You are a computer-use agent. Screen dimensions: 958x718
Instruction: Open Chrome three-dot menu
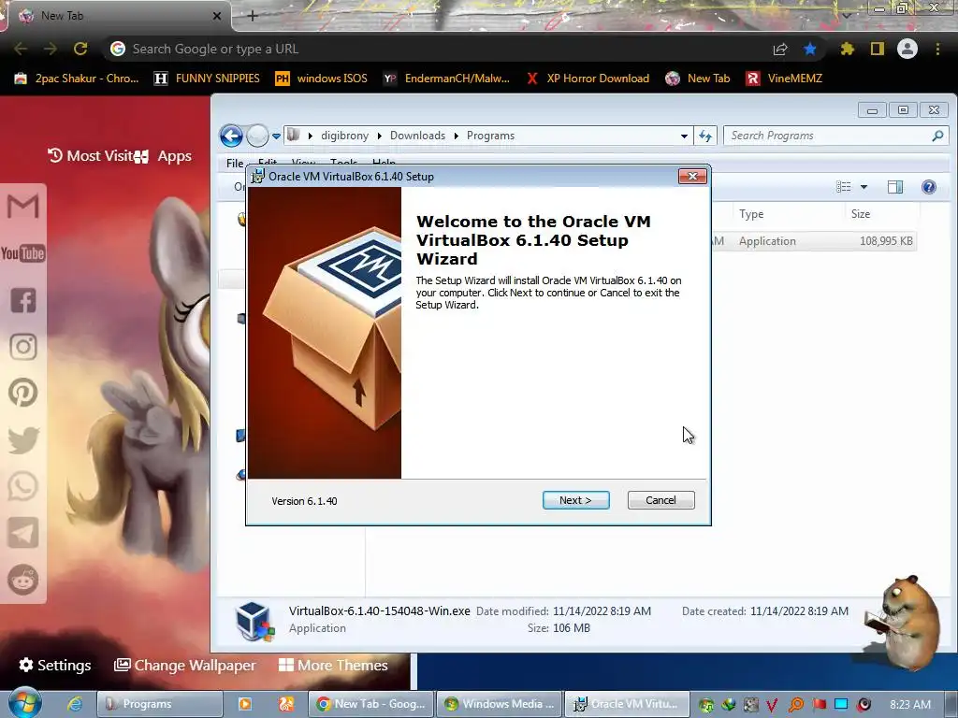click(x=937, y=49)
